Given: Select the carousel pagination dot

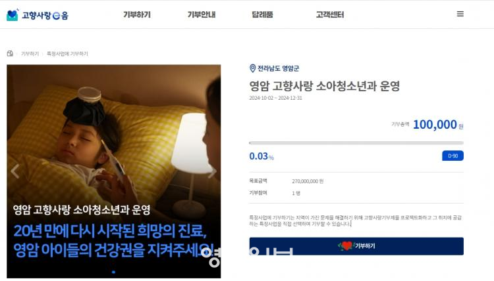Looking at the screenshot, I should (114, 272).
